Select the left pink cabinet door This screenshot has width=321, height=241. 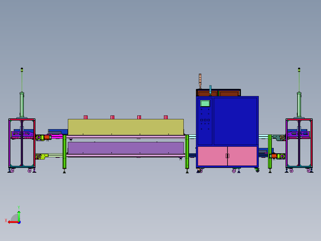point(212,156)
